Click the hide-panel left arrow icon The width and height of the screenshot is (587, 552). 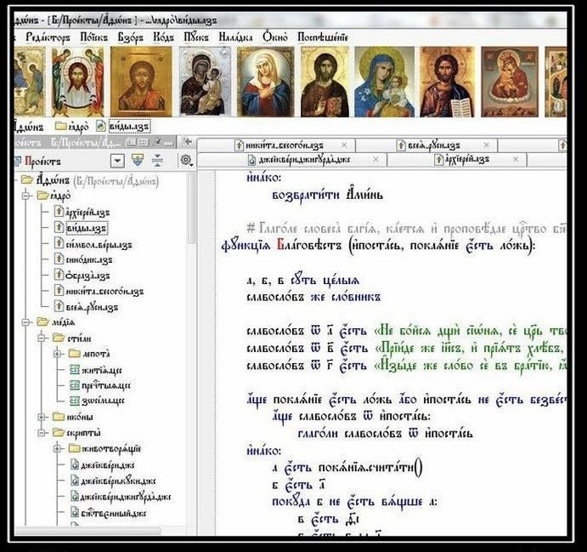[x=188, y=142]
